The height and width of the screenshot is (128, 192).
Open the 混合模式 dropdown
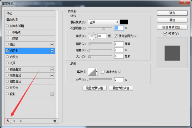[103, 22]
